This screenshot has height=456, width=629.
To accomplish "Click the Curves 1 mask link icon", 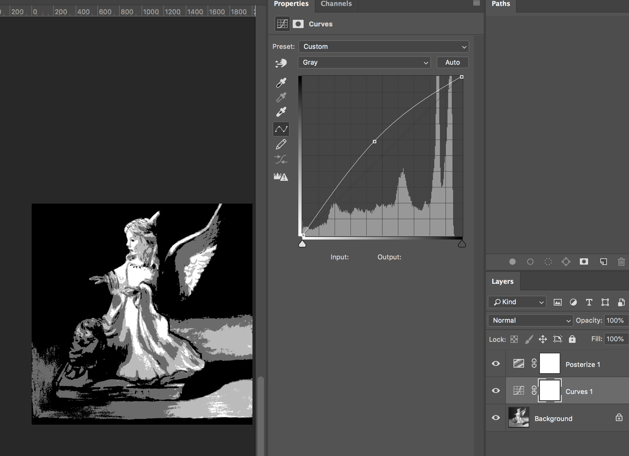I will pos(534,391).
